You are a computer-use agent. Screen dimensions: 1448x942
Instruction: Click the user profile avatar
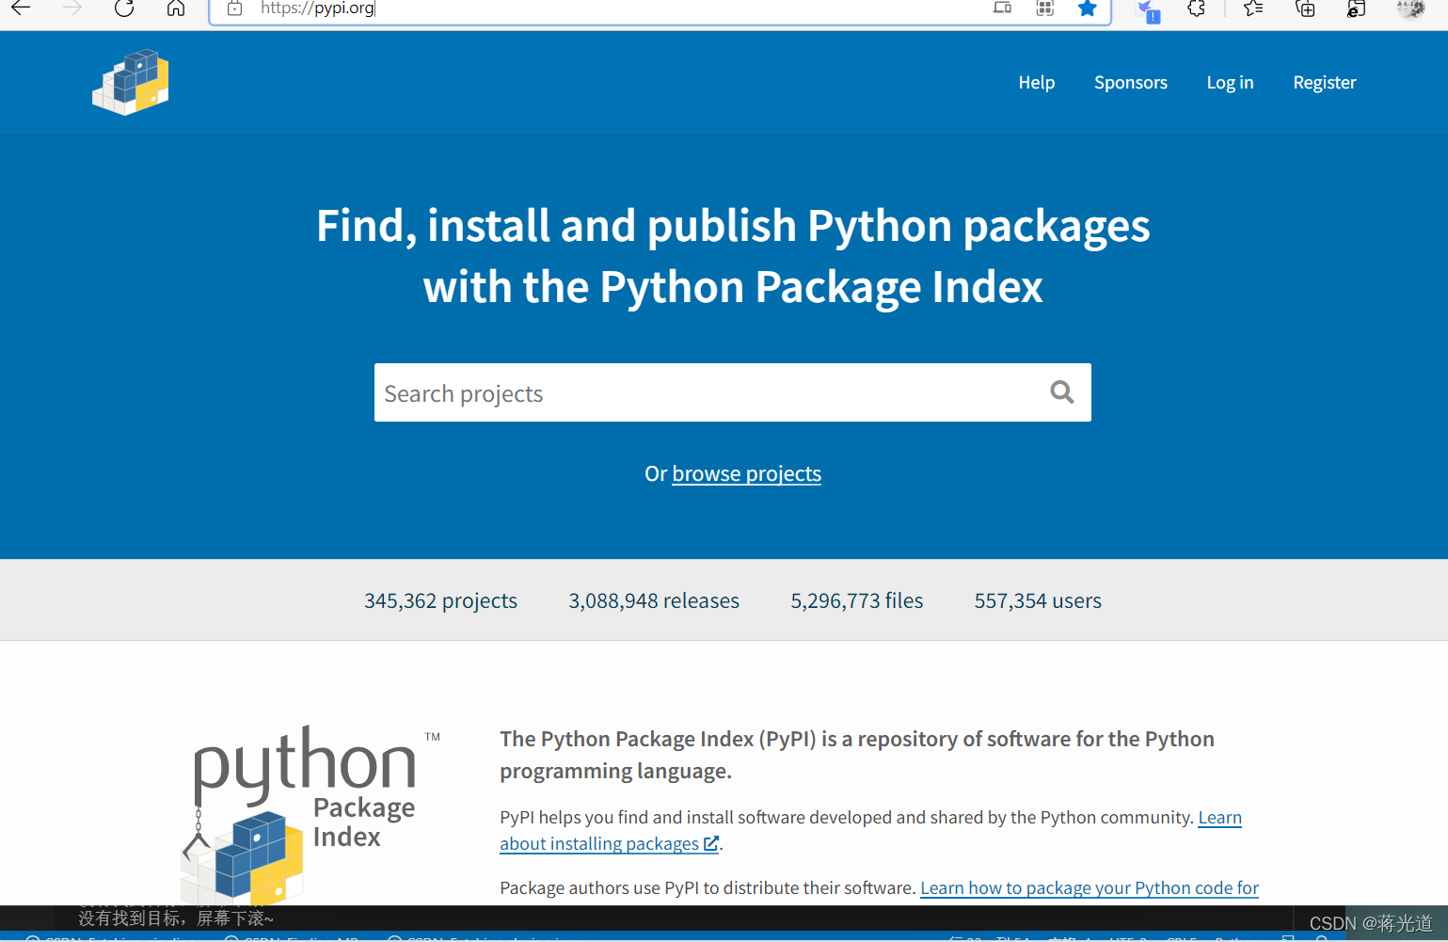tap(1410, 8)
